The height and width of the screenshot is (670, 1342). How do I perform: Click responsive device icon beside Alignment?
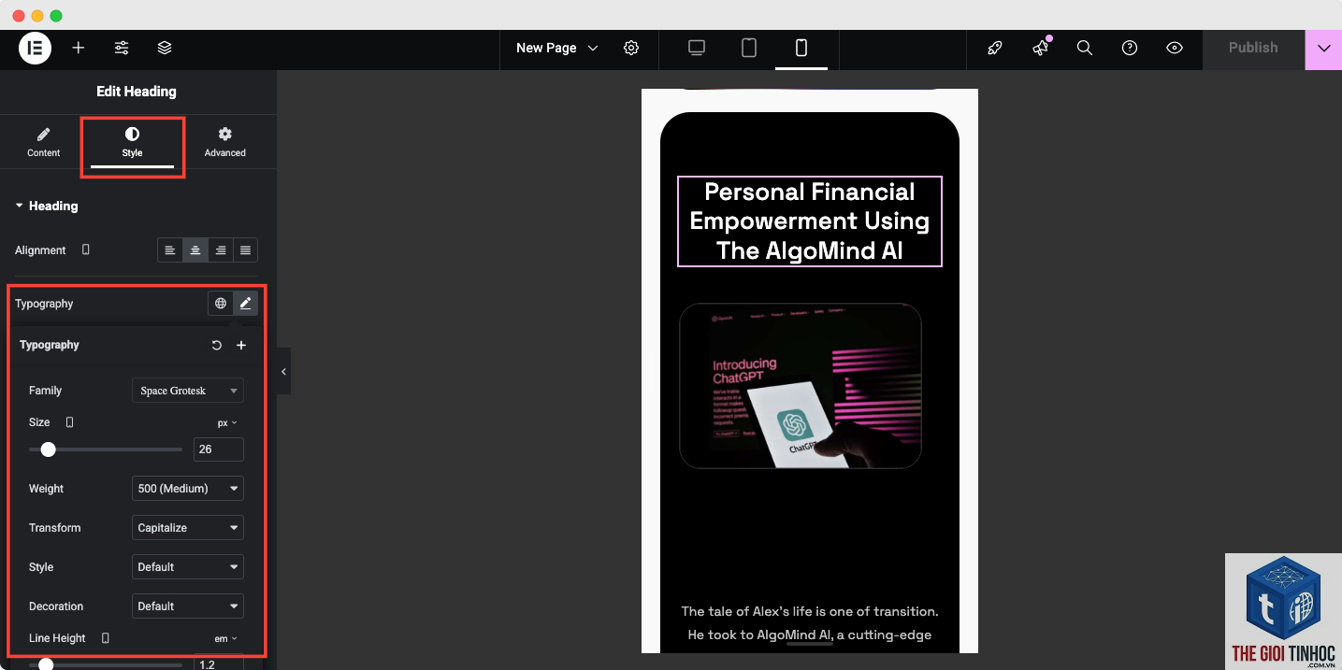[86, 250]
